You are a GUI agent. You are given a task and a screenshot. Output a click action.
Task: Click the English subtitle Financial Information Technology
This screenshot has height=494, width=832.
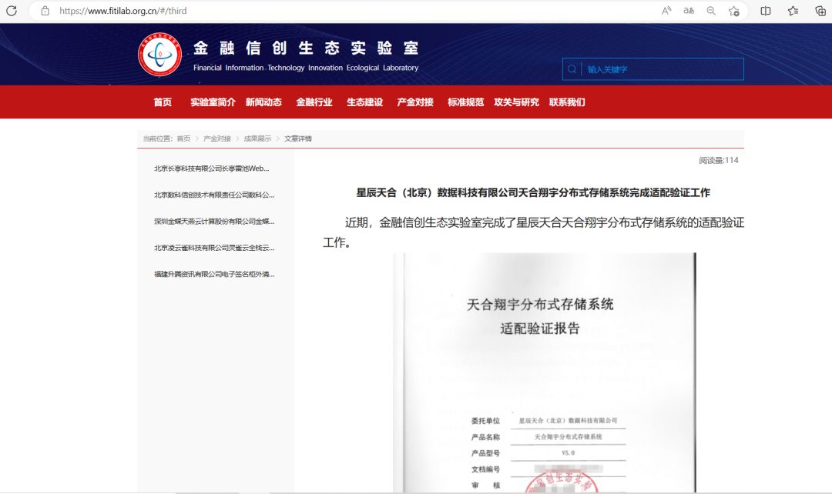(x=306, y=68)
